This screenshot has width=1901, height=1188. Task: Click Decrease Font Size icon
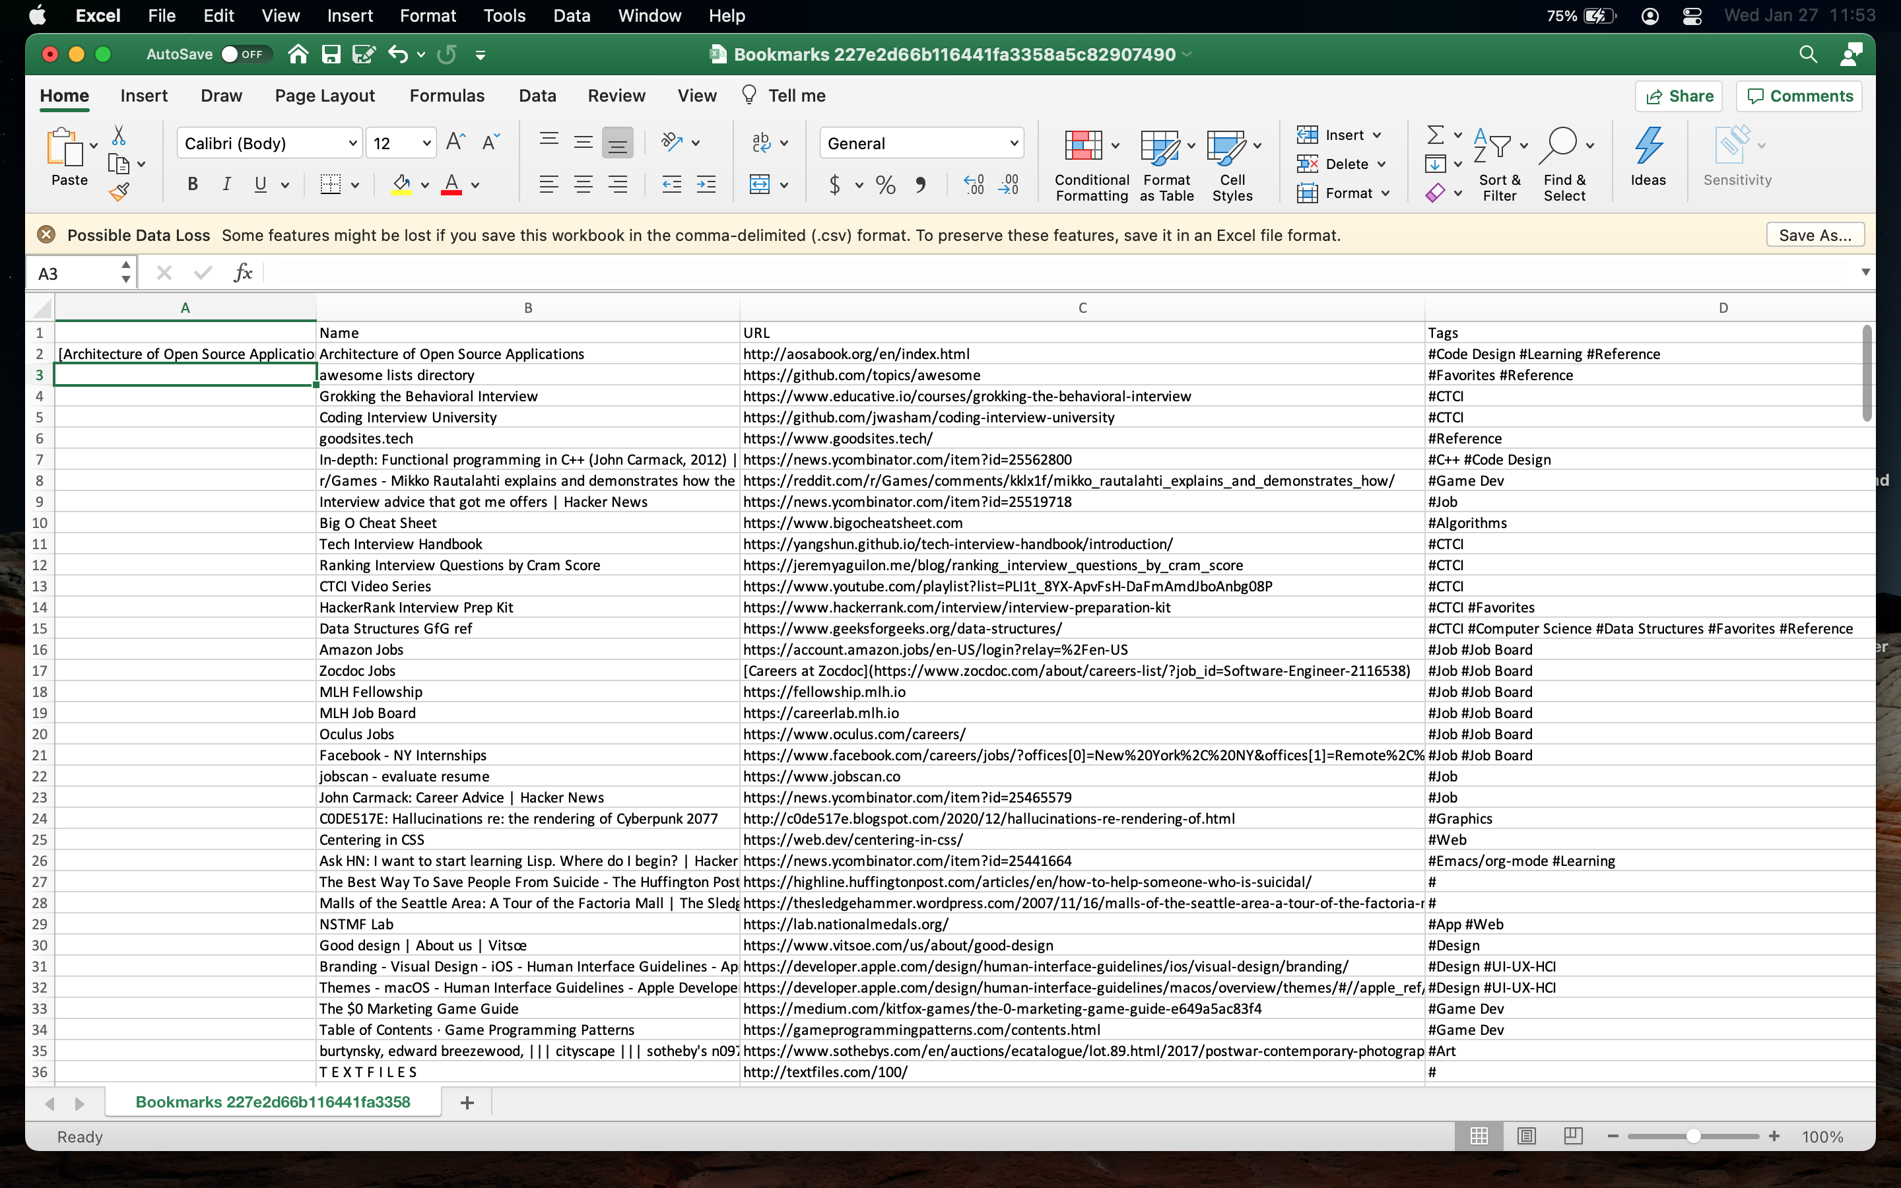click(x=490, y=142)
